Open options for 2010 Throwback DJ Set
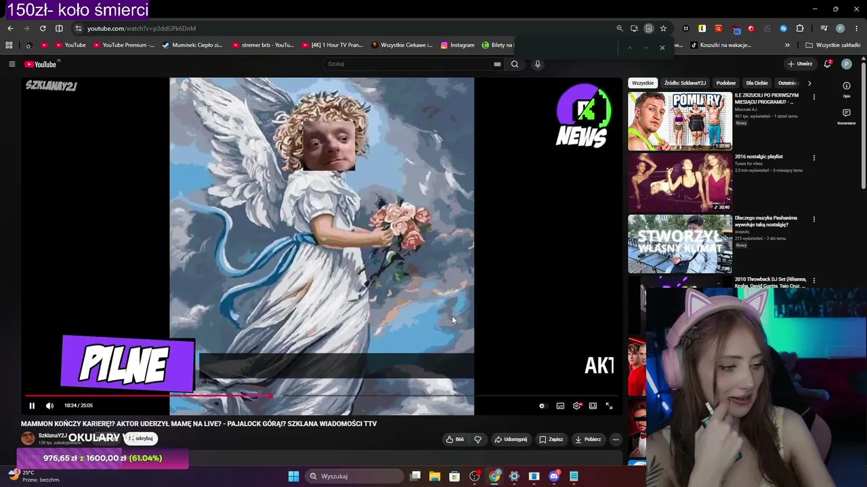Screen dimensions: 867x487 [x=814, y=281]
